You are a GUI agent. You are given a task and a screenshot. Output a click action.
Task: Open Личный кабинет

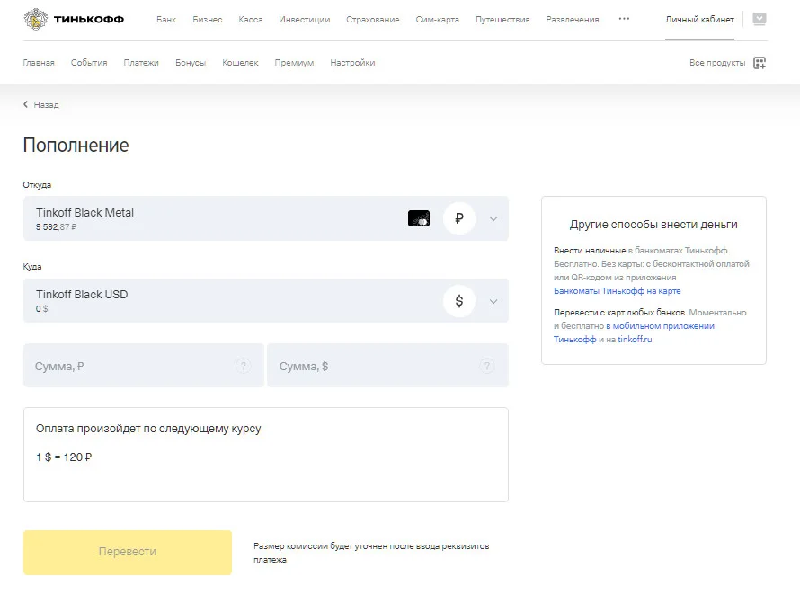699,20
